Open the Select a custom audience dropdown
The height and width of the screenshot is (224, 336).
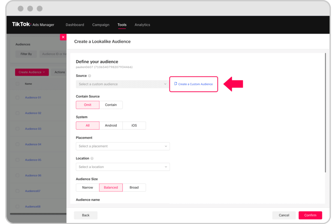pos(122,84)
